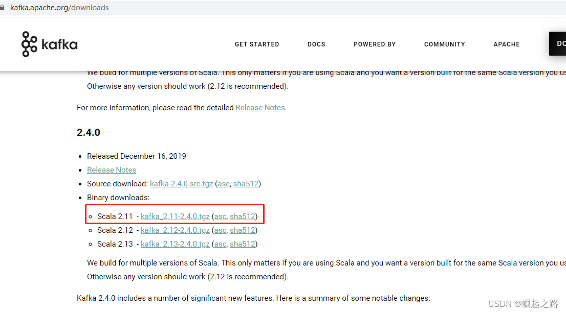566x313 pixels.
Task: Click the dark download button in header
Action: [x=557, y=43]
